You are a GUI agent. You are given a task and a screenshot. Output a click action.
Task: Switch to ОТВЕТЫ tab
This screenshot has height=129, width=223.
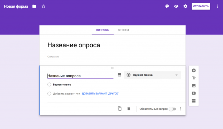[123, 30]
